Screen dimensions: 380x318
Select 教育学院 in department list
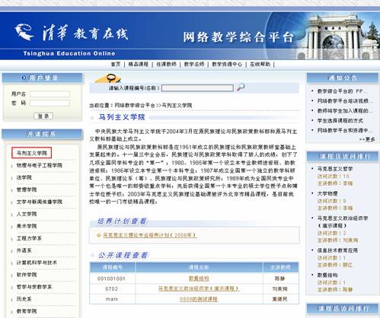(27, 311)
